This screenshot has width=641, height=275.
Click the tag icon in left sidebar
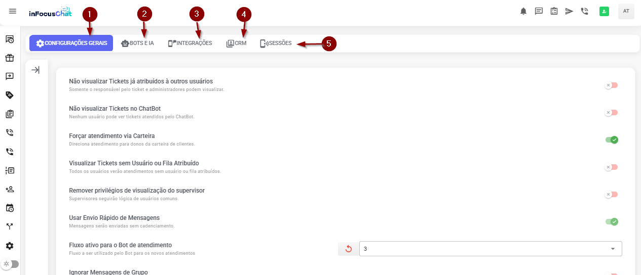pyautogui.click(x=10, y=95)
